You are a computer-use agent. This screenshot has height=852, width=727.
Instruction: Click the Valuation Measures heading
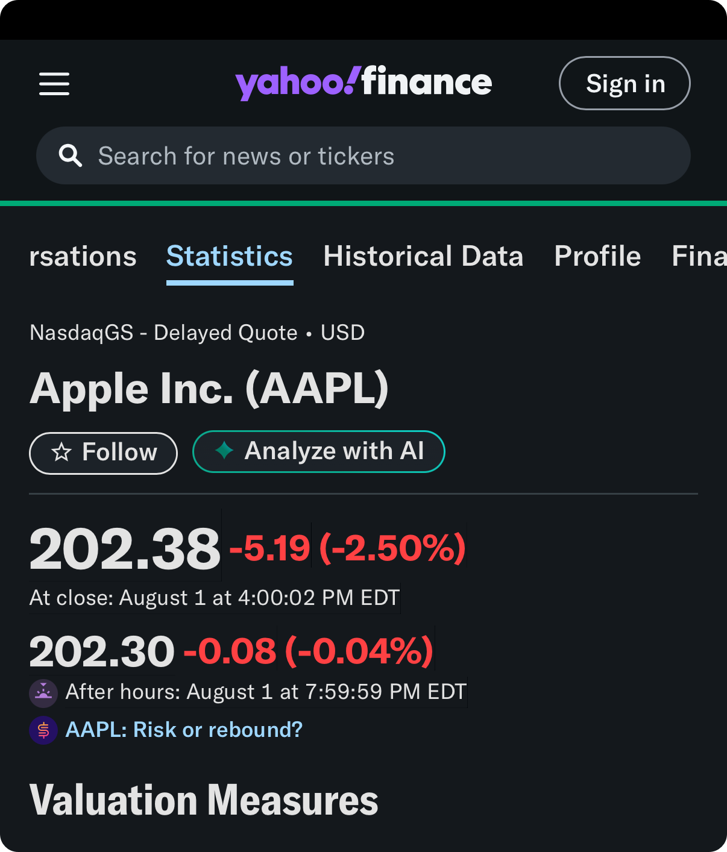tap(204, 800)
